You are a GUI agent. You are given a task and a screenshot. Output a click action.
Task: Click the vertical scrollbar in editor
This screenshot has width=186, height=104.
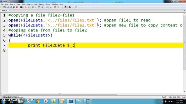[x=185, y=42]
